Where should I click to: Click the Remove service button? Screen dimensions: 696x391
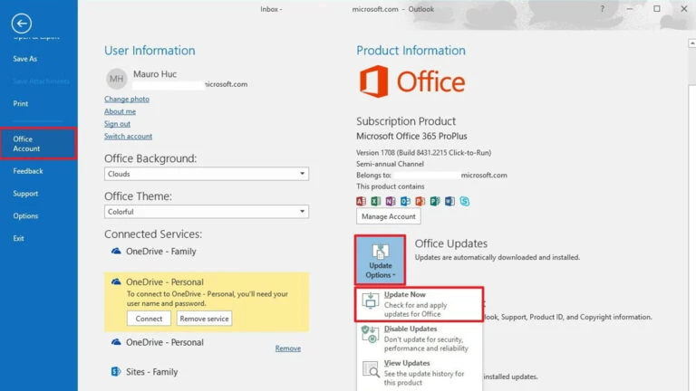click(204, 319)
